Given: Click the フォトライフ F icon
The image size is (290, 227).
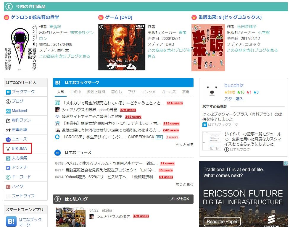Looking at the screenshot, I should pyautogui.click(x=8, y=196).
